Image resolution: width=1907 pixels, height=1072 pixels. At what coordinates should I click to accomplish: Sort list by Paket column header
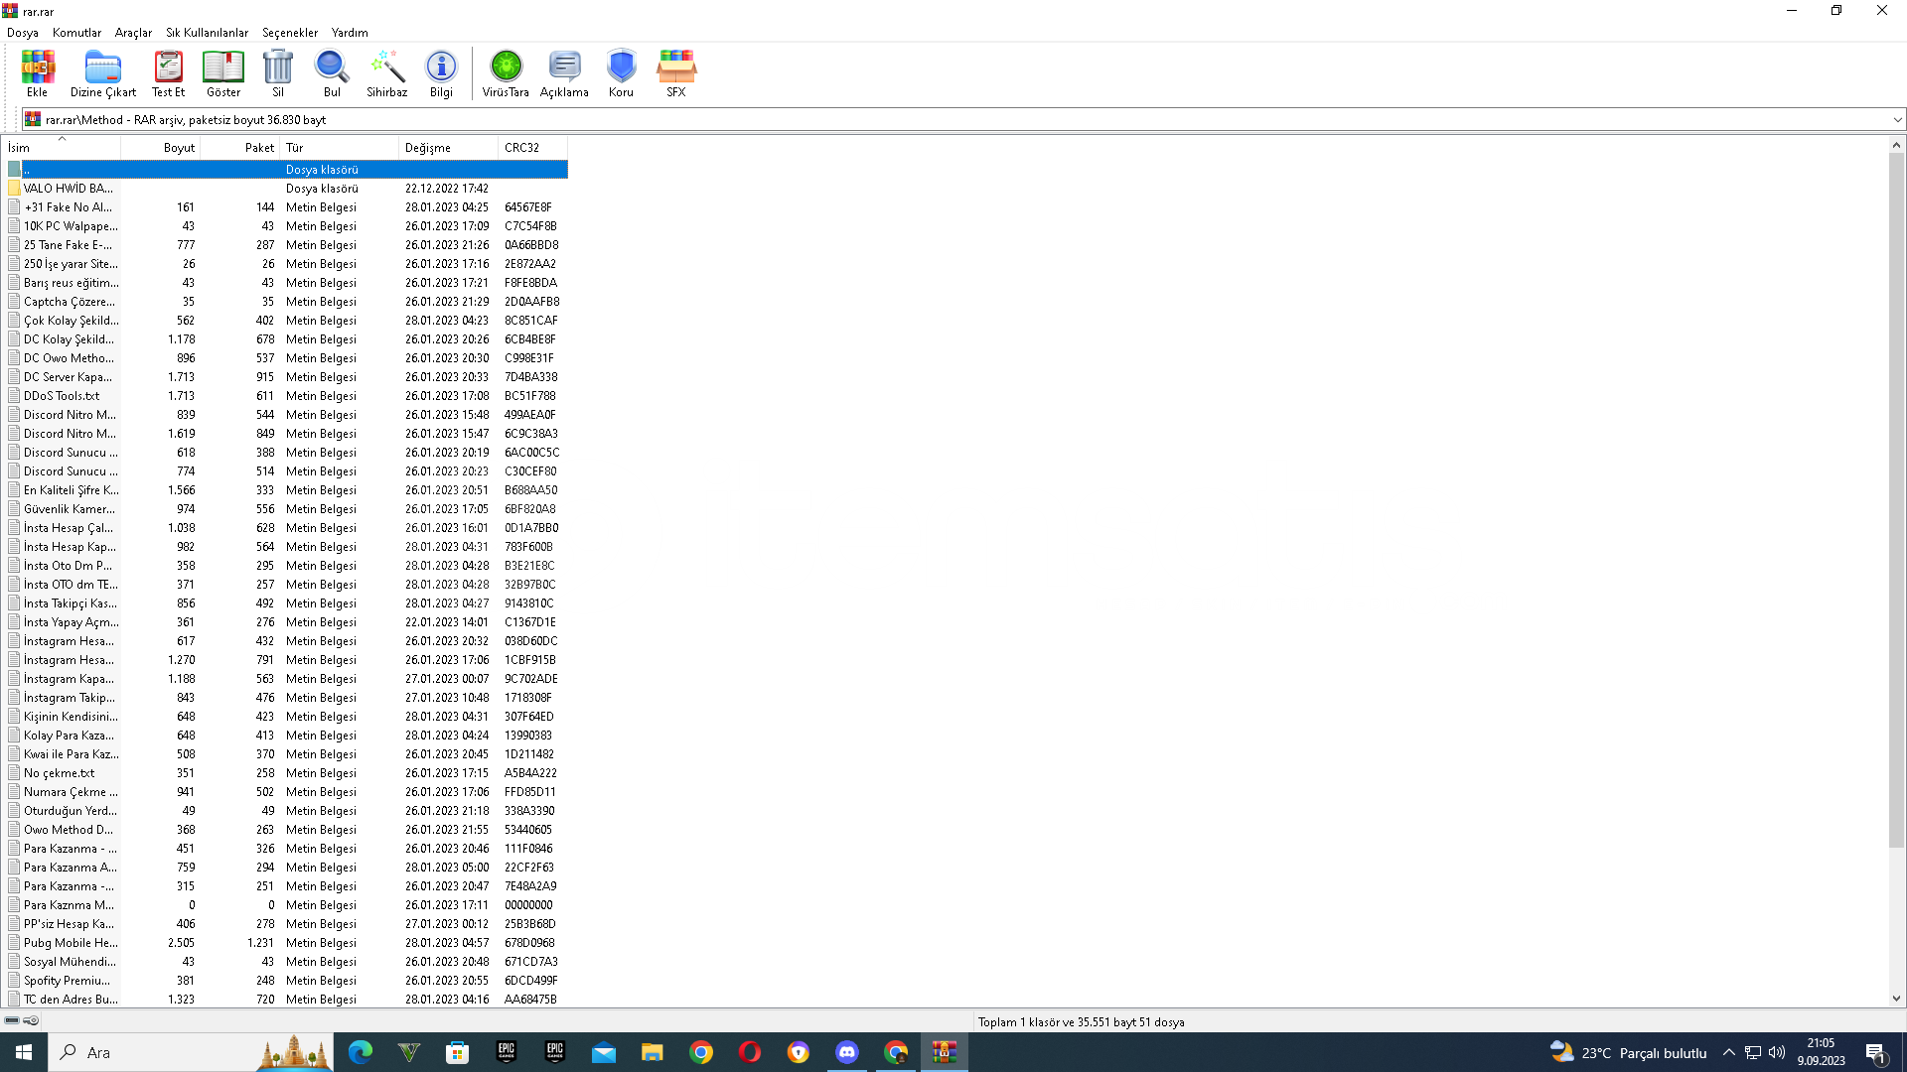coord(240,147)
